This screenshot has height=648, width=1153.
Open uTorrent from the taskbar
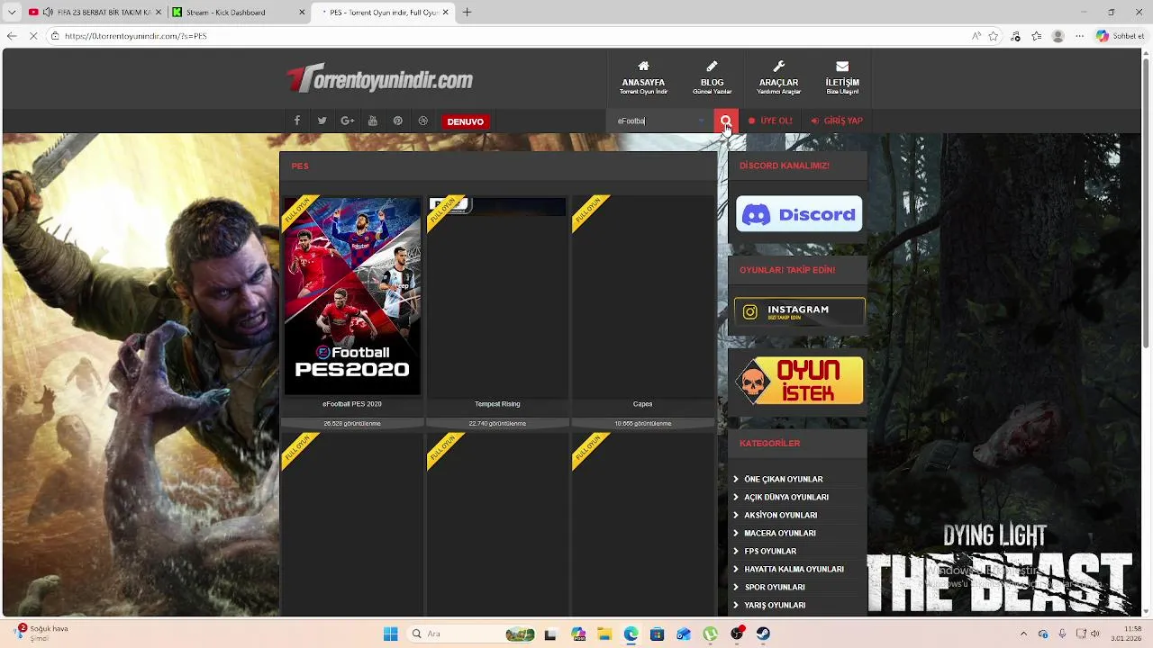(711, 634)
